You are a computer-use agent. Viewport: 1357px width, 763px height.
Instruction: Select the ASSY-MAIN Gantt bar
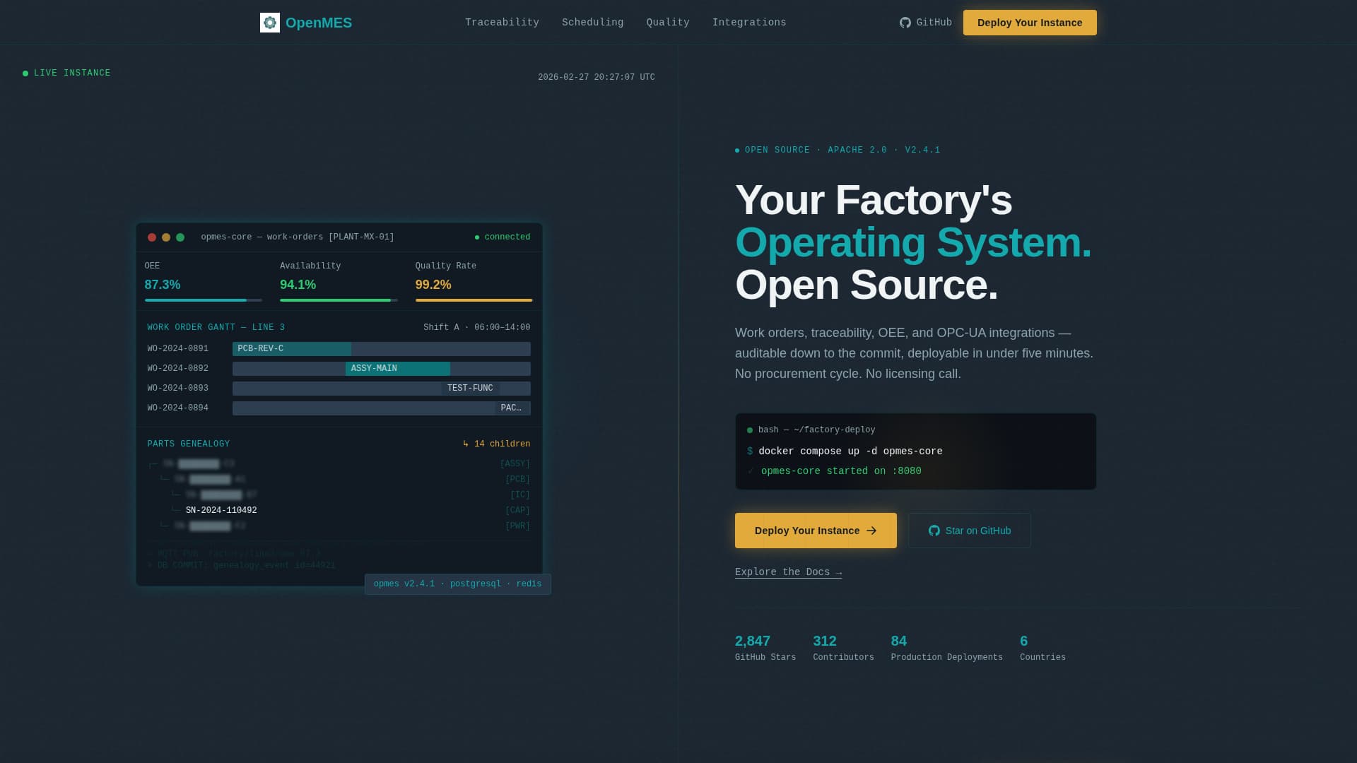pyautogui.click(x=398, y=369)
